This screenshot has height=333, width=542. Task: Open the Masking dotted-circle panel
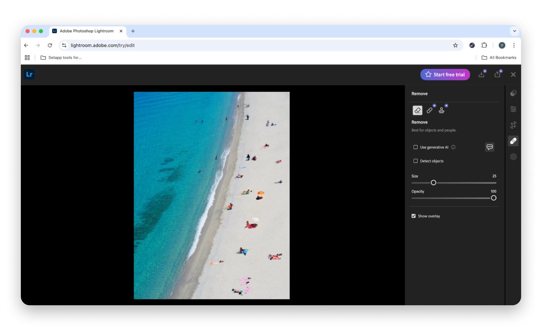(x=513, y=157)
